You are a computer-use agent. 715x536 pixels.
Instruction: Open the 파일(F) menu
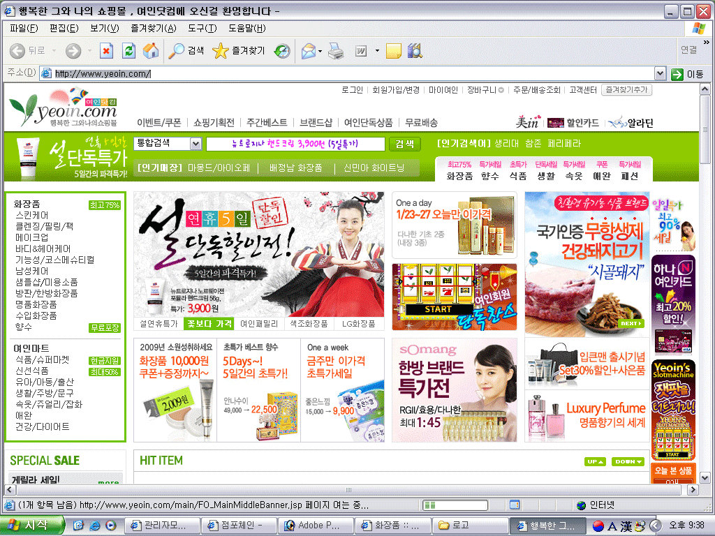pos(24,28)
